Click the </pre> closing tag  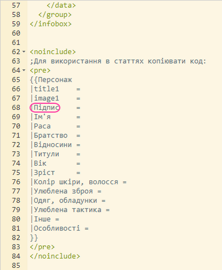42,247
